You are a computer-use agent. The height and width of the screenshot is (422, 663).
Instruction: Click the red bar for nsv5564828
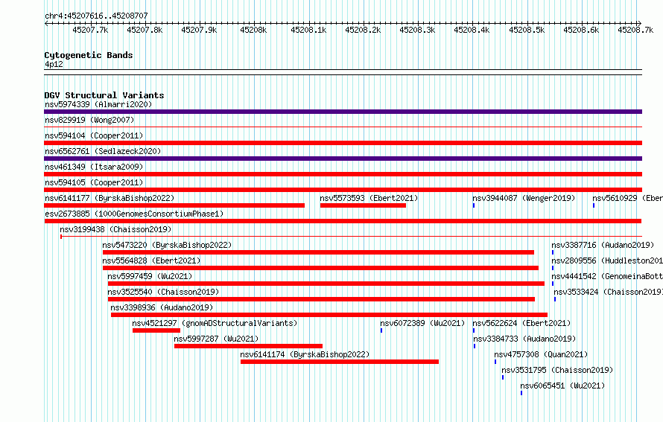(x=320, y=268)
